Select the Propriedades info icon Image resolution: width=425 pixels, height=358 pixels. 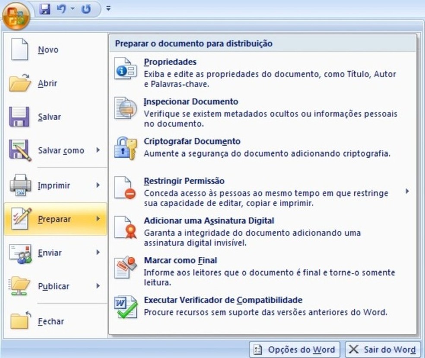(x=125, y=67)
